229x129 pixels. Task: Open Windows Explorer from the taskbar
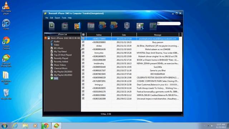pyautogui.click(x=25, y=126)
